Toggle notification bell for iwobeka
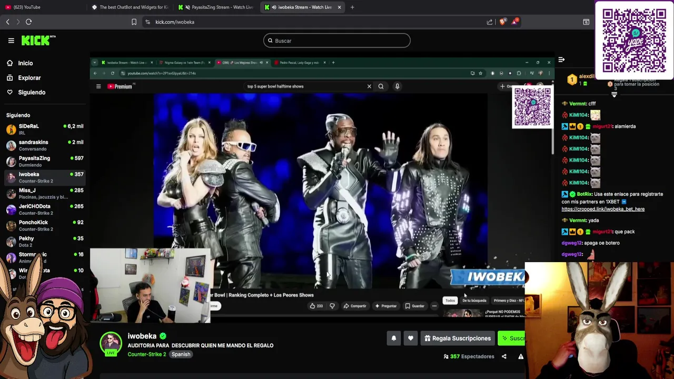The image size is (674, 379). (394, 338)
